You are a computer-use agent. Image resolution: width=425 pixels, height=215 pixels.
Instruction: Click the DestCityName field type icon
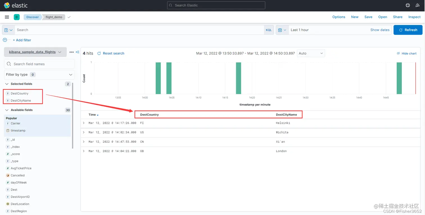pos(8,100)
